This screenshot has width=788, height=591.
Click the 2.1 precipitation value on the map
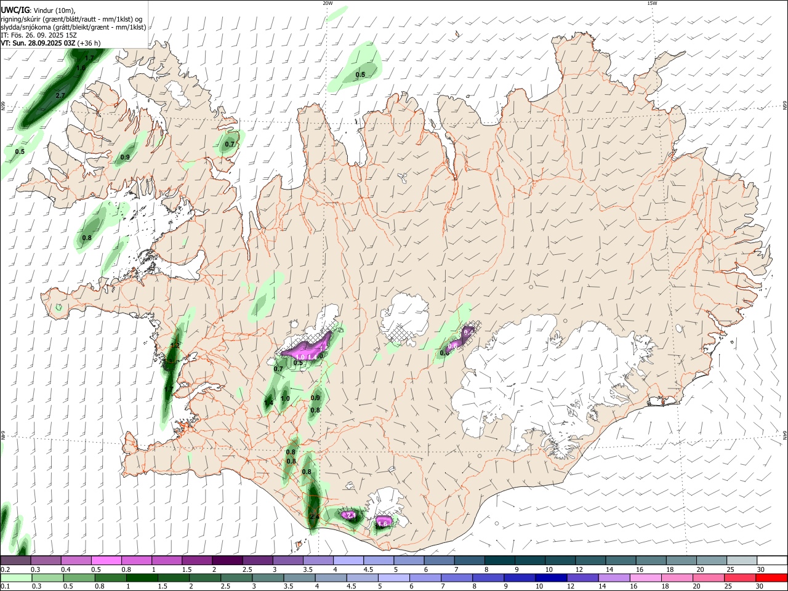[352, 515]
